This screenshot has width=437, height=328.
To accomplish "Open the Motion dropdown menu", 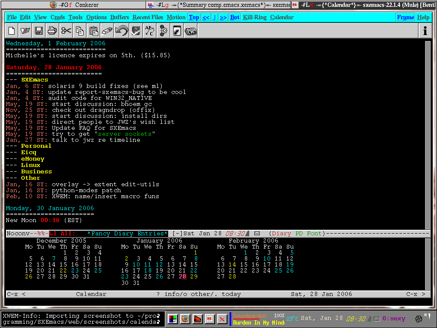I will [x=176, y=17].
